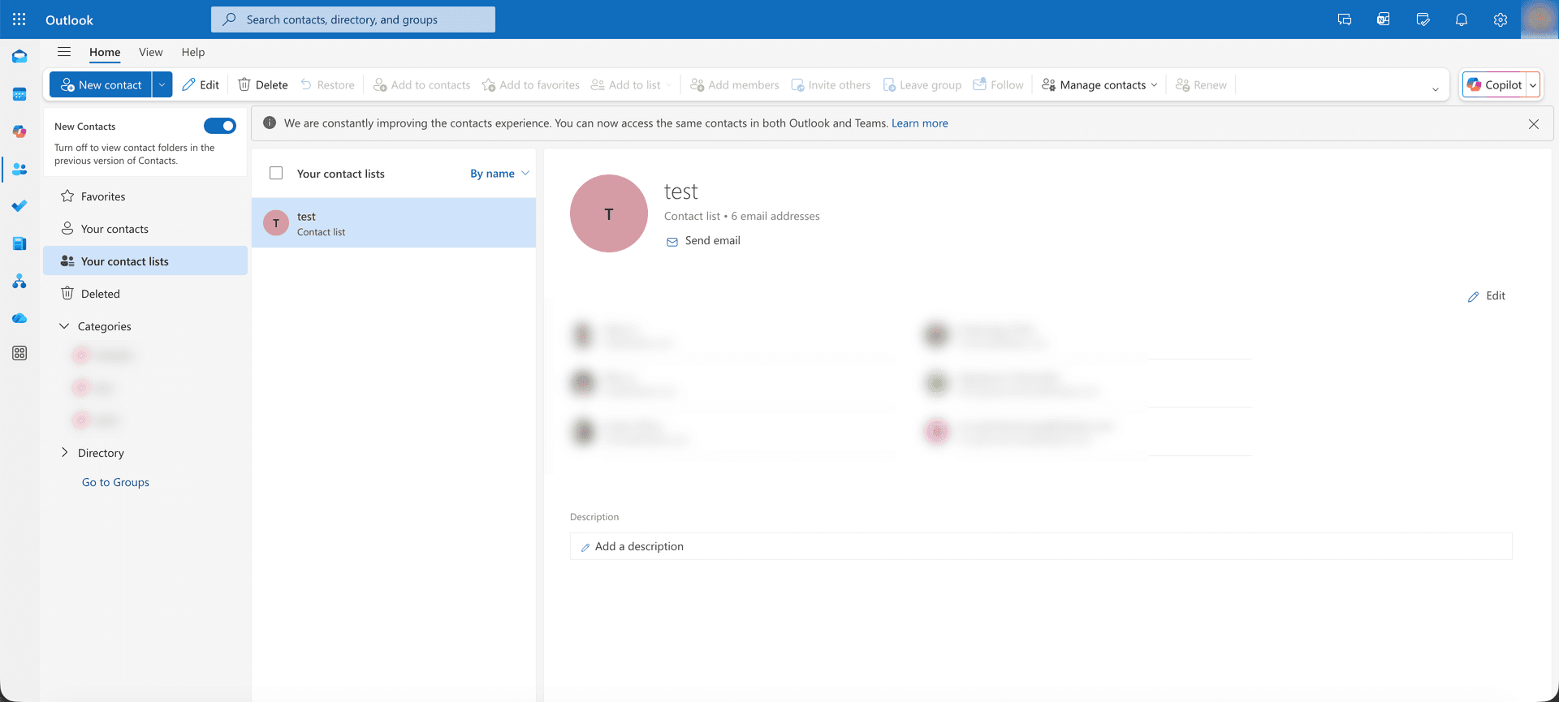Screen dimensions: 1559x702
Task: Open the New contact dropdown arrow
Action: (162, 84)
